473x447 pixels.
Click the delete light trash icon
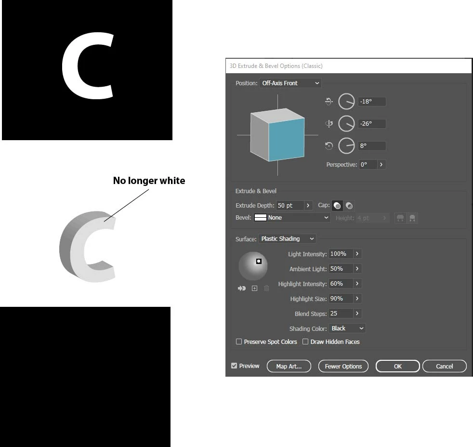pyautogui.click(x=267, y=289)
